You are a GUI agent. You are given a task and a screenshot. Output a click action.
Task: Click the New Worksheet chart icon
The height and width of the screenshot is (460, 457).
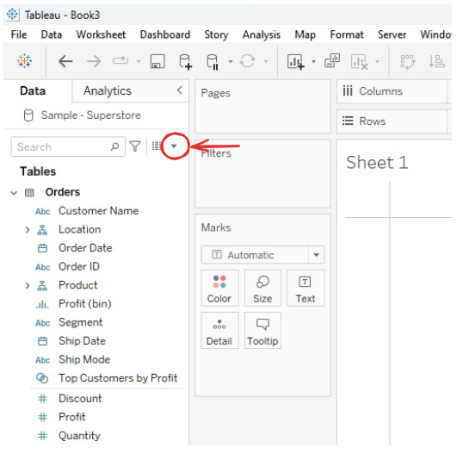tap(295, 62)
